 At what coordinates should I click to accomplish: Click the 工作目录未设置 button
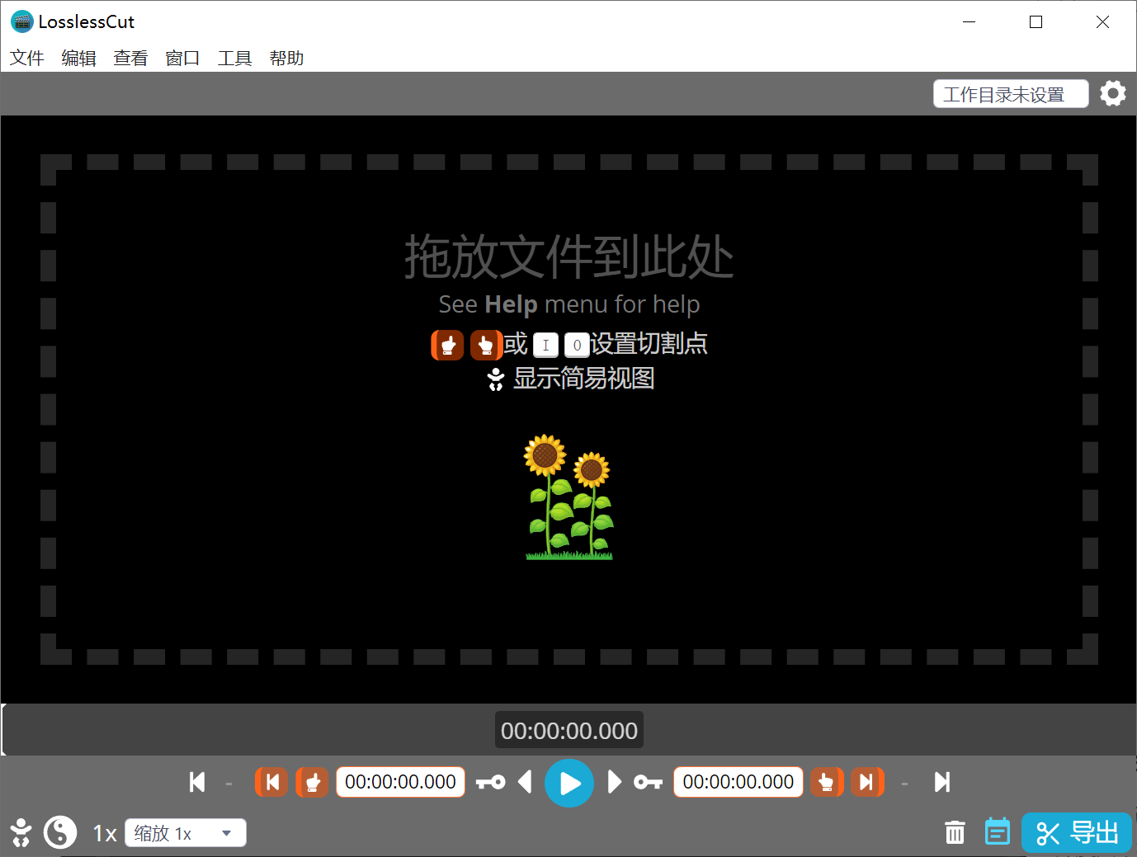(x=1010, y=94)
